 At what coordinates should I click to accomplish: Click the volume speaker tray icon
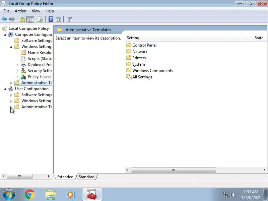click(x=234, y=195)
